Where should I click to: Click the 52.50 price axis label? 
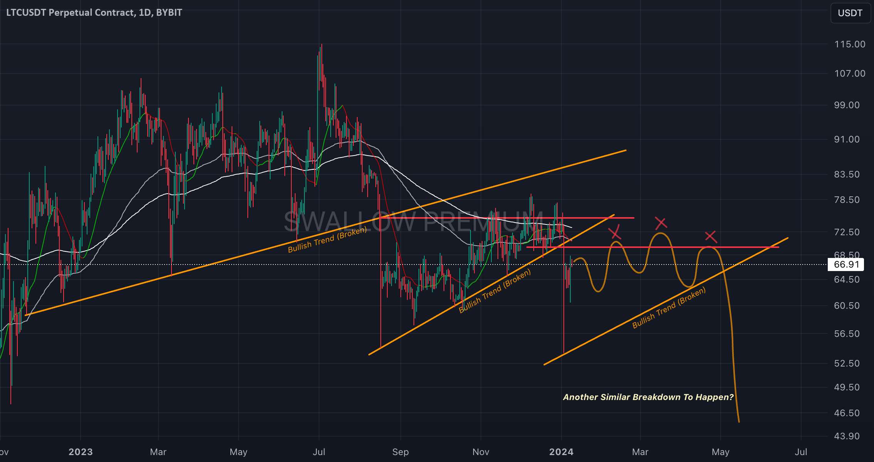point(847,363)
